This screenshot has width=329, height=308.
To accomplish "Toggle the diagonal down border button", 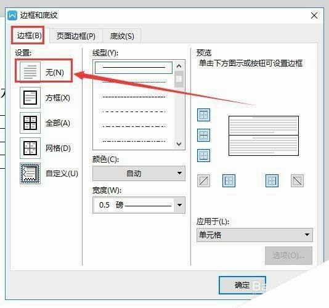I will coord(297,180).
